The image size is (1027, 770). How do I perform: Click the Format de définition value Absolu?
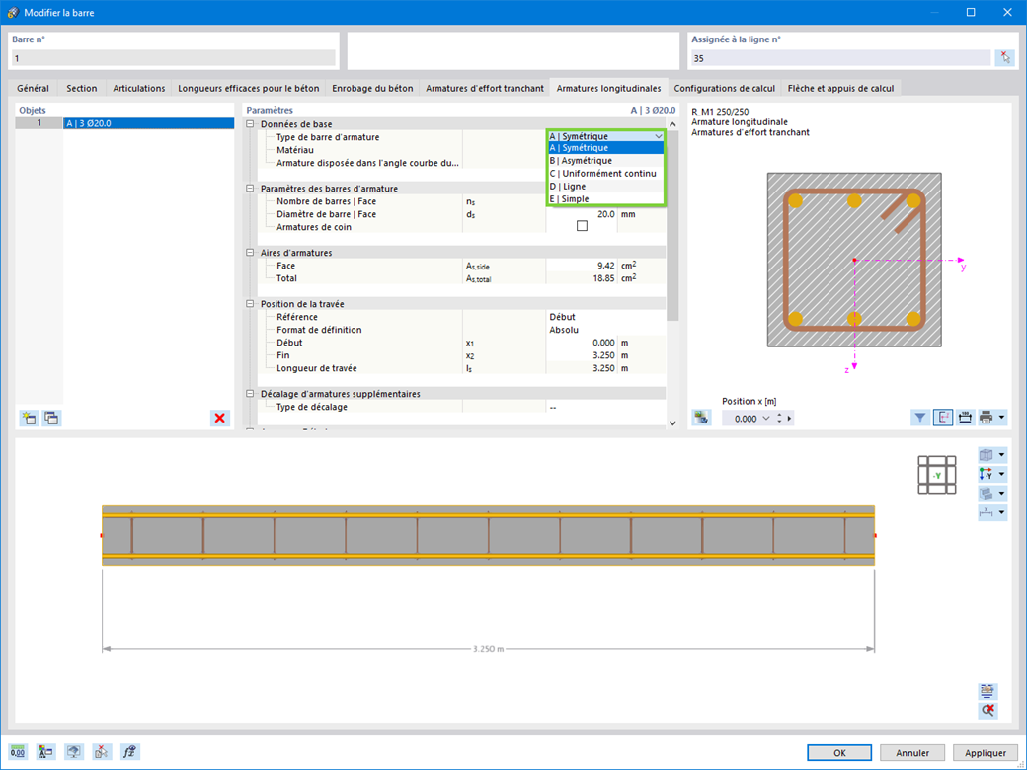pyautogui.click(x=606, y=330)
